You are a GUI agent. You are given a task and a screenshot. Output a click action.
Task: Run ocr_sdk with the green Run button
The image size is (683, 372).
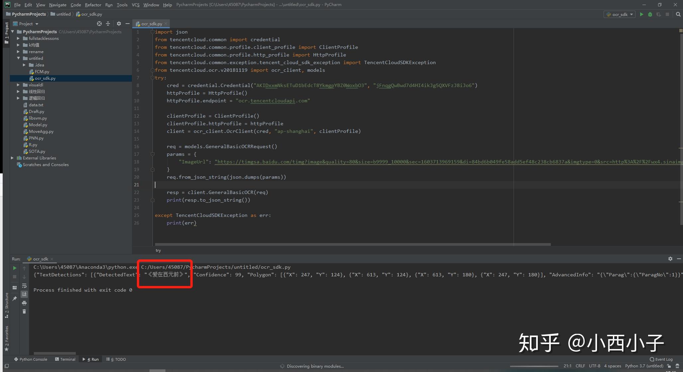coord(641,14)
